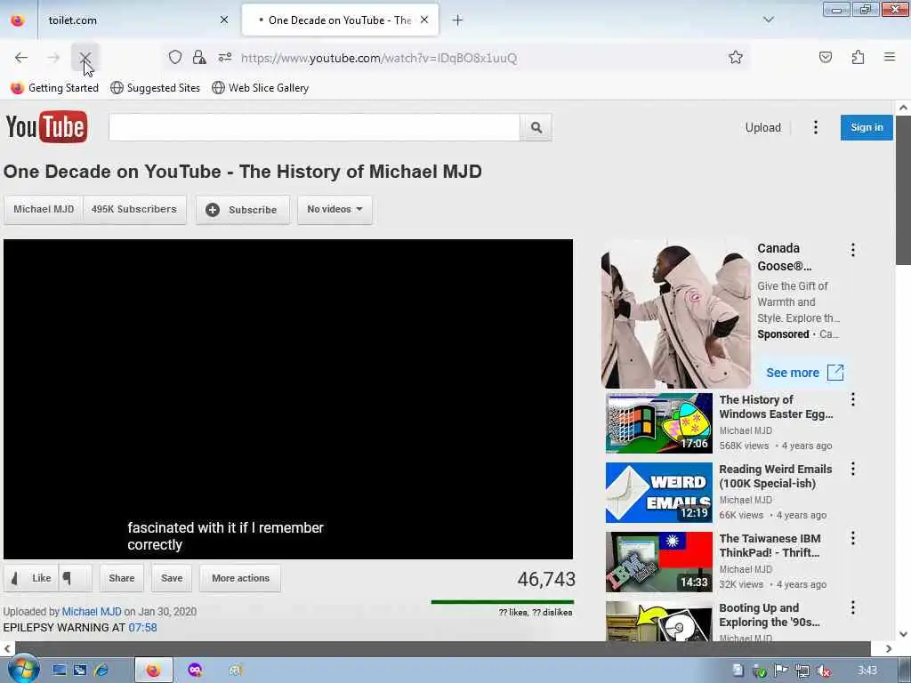Open the Michael MJD channel button
The image size is (911, 683).
pos(44,209)
